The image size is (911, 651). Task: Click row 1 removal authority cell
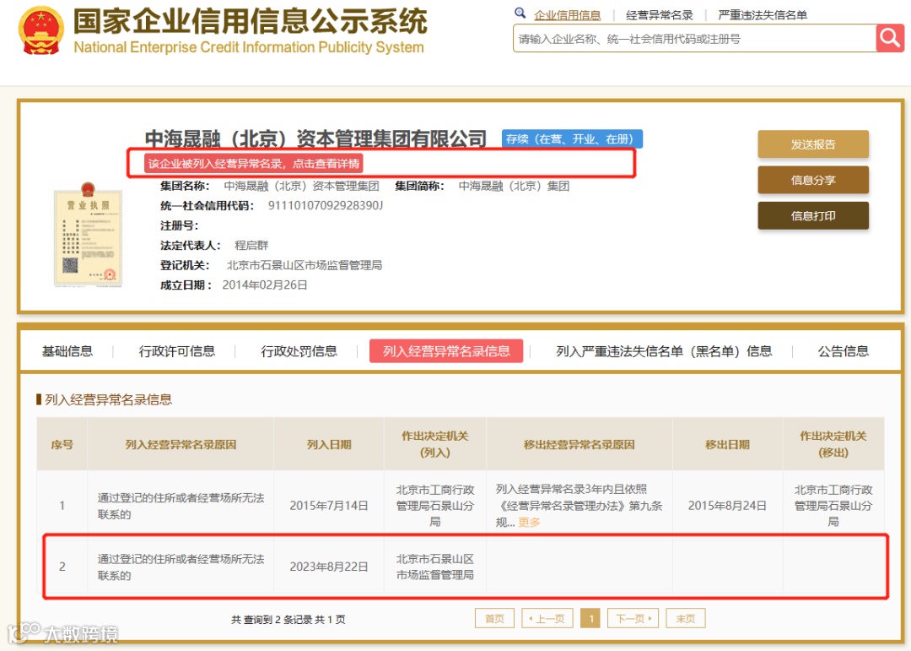(x=833, y=506)
